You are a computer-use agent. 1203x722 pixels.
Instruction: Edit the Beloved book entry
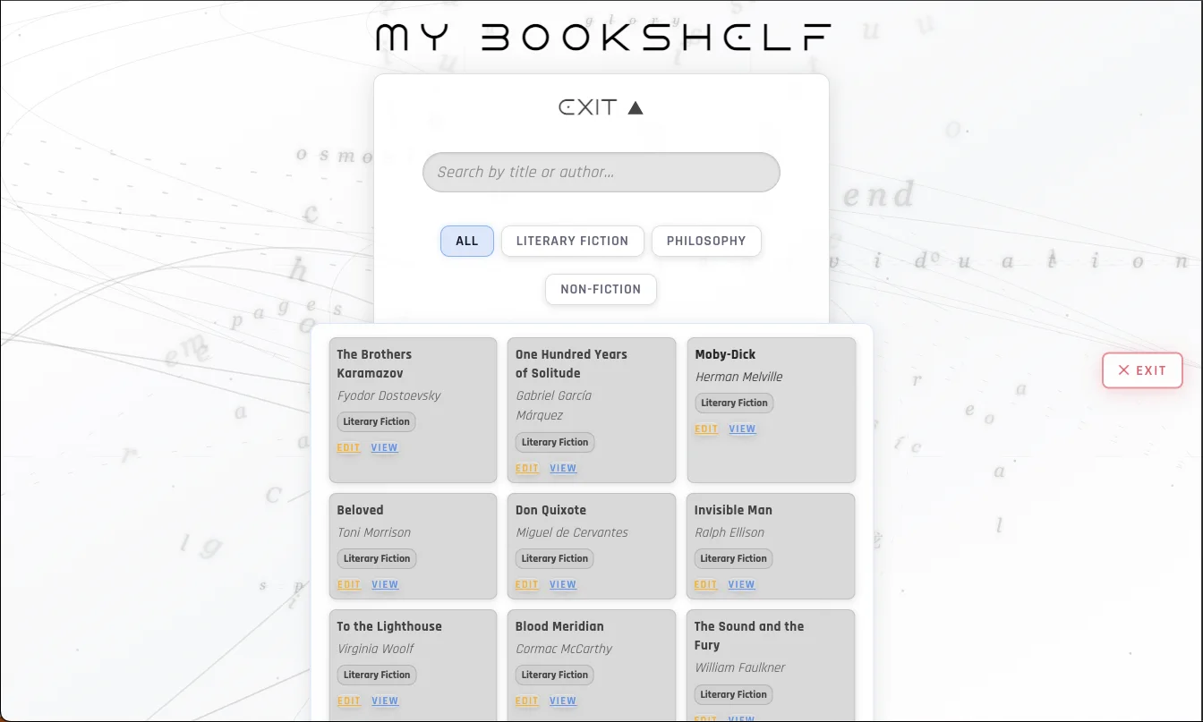click(348, 584)
